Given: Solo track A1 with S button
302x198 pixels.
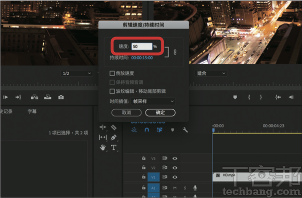Looking at the screenshot, I should point(185,188).
